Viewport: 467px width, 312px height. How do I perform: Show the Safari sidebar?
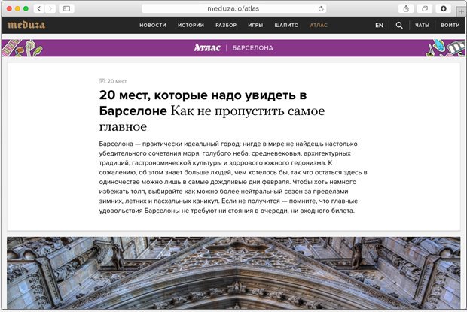point(67,8)
